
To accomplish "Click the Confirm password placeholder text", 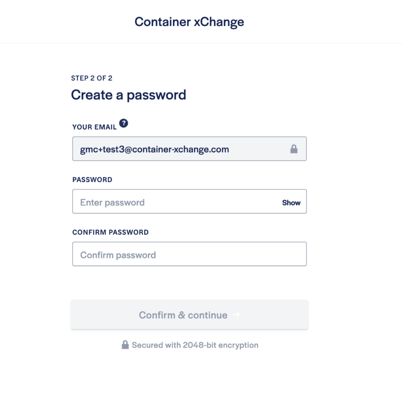I will coord(118,255).
